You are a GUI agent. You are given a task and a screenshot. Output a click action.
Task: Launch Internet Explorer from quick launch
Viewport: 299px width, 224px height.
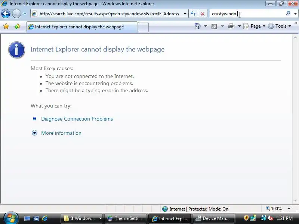pyautogui.click(x=44, y=218)
